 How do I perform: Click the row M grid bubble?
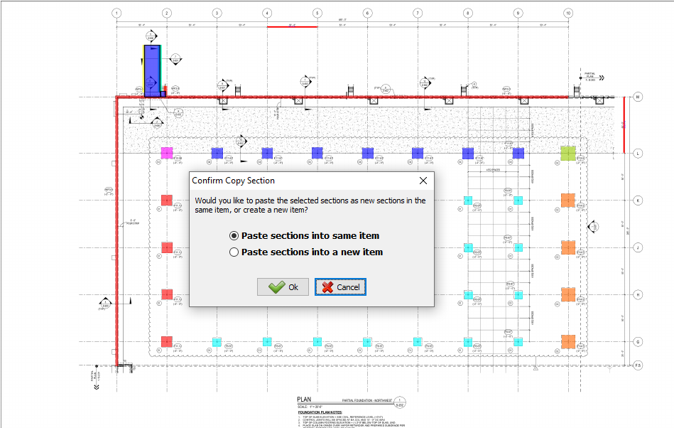[x=638, y=97]
